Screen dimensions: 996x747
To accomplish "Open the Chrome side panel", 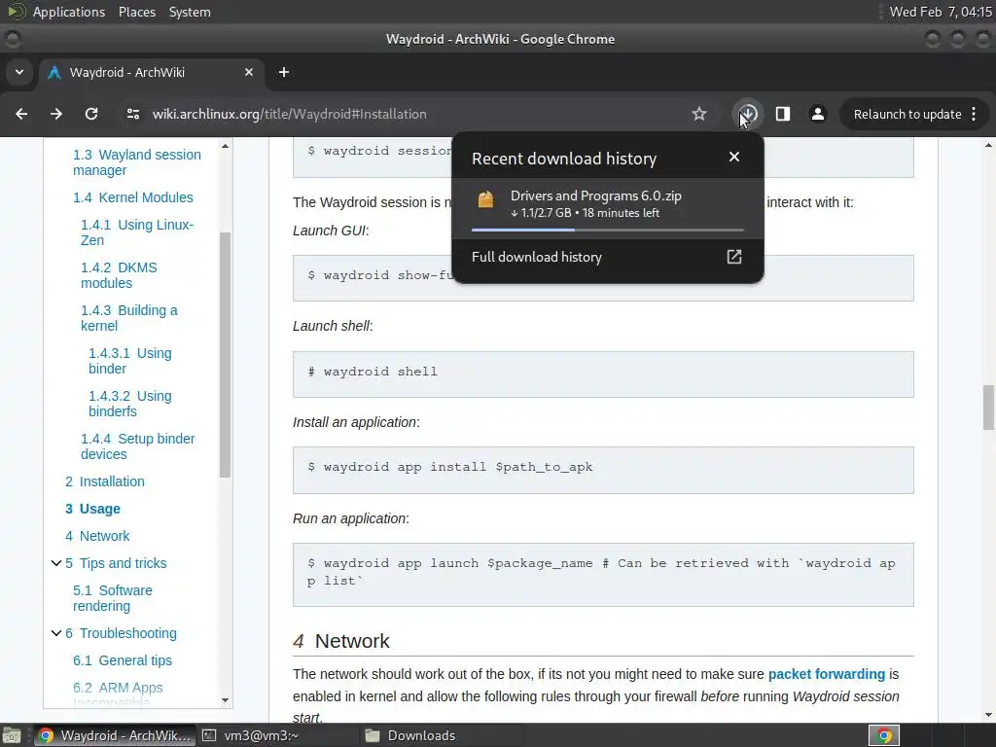I will tap(783, 114).
